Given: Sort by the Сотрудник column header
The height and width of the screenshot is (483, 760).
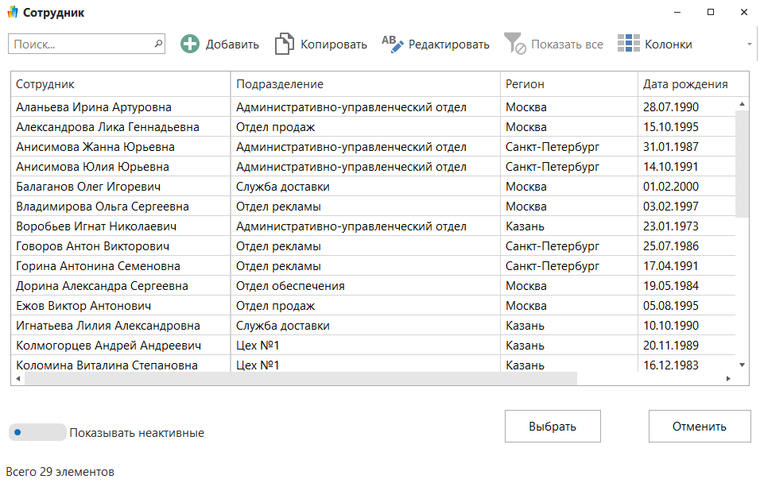Looking at the screenshot, I should point(120,84).
